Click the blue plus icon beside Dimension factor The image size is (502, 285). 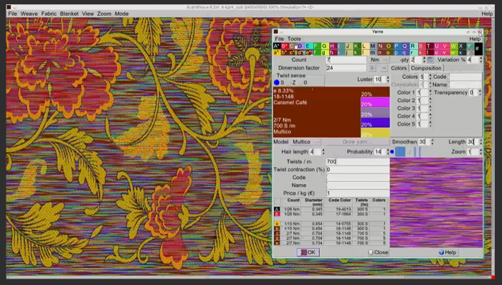point(372,68)
